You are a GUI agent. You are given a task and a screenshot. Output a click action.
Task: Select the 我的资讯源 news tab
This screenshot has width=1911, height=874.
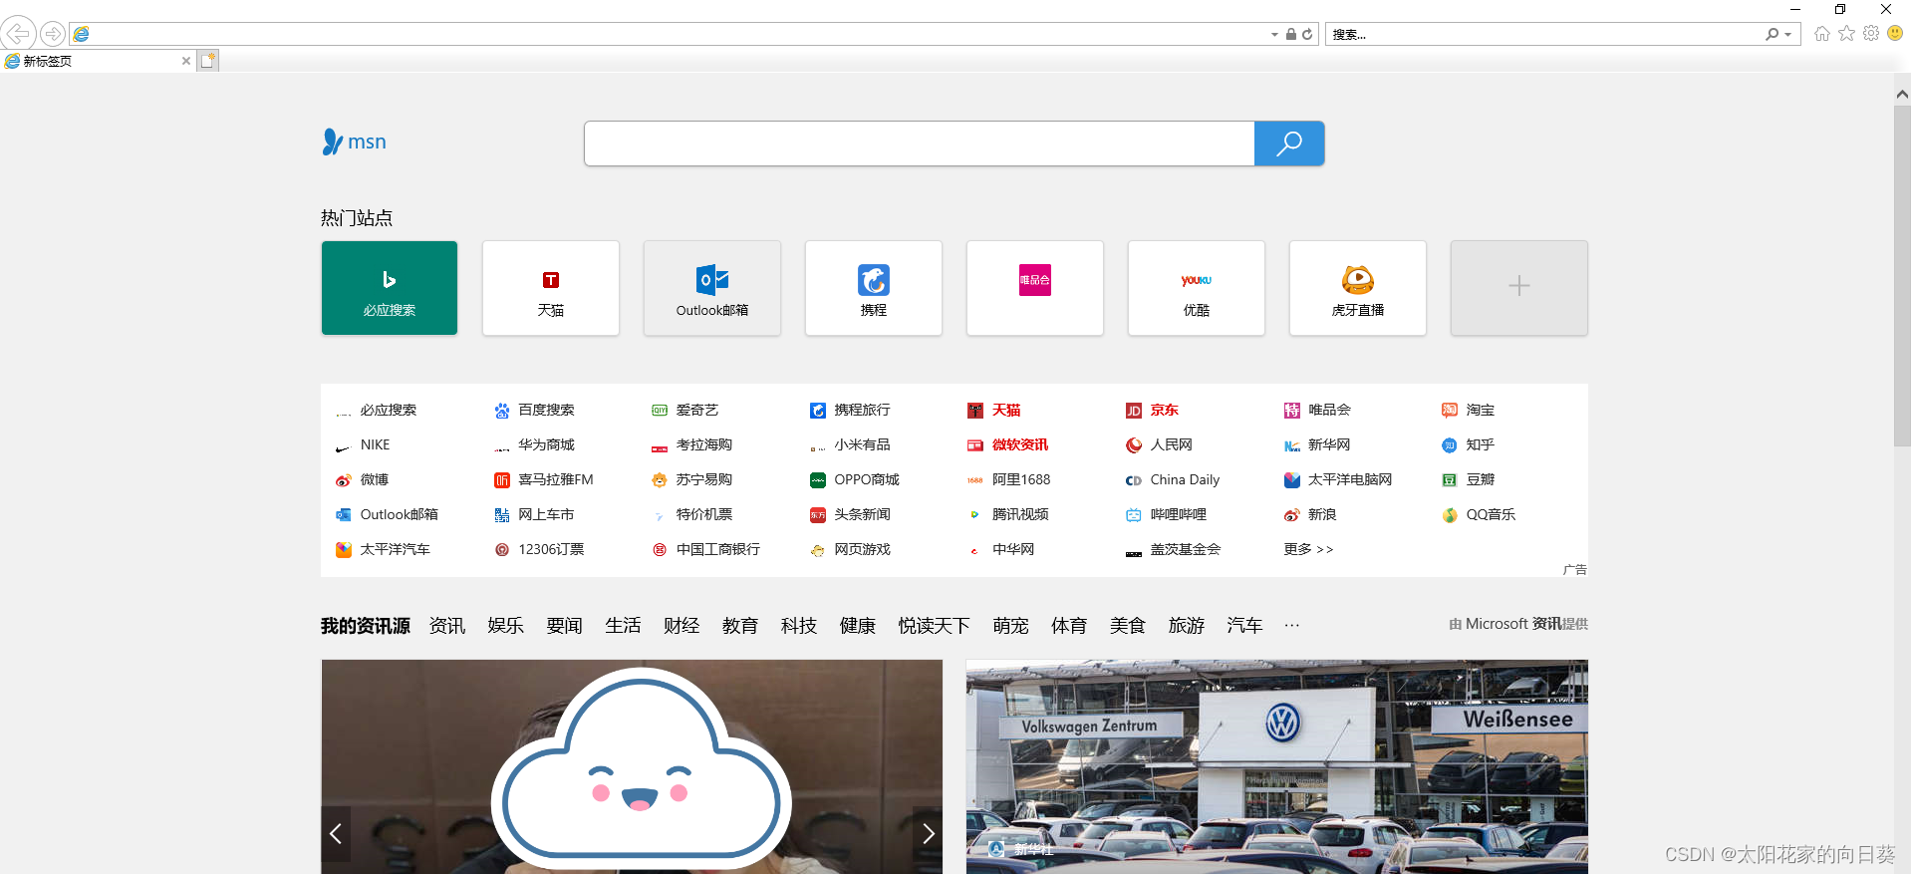click(366, 626)
